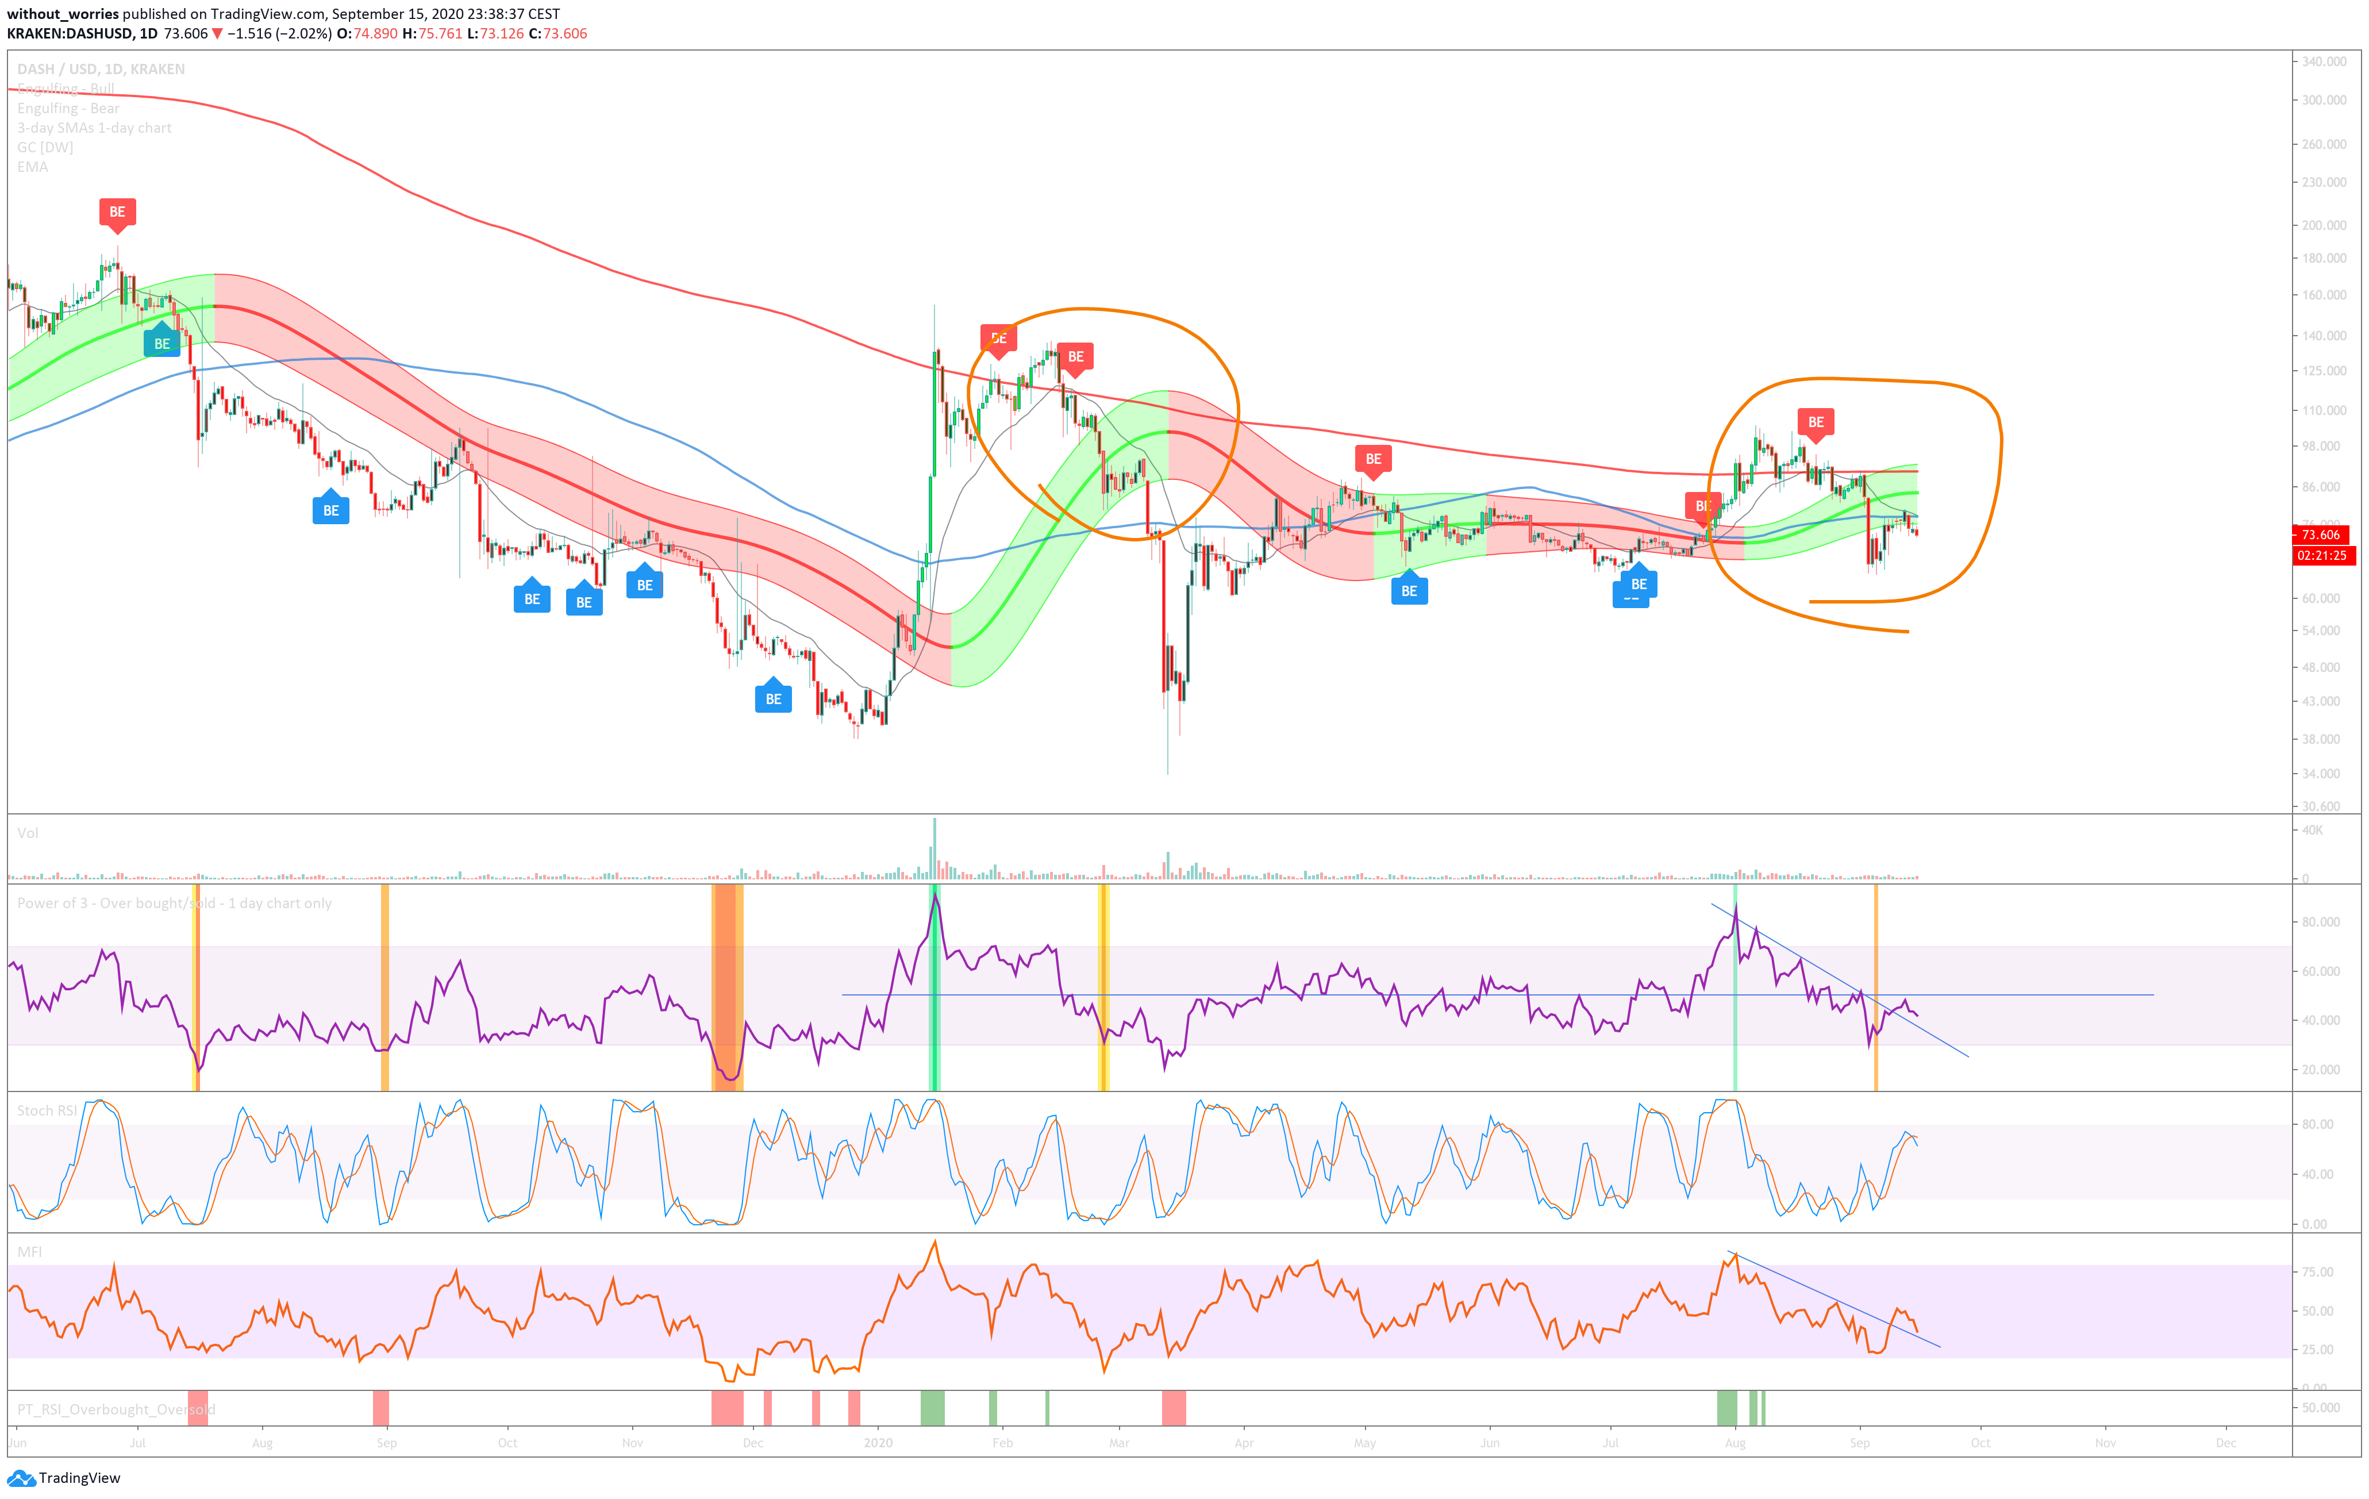Viewport: 2369px width, 1499px height.
Task: Click the red BE marker above the August 2020 high
Action: click(1815, 425)
